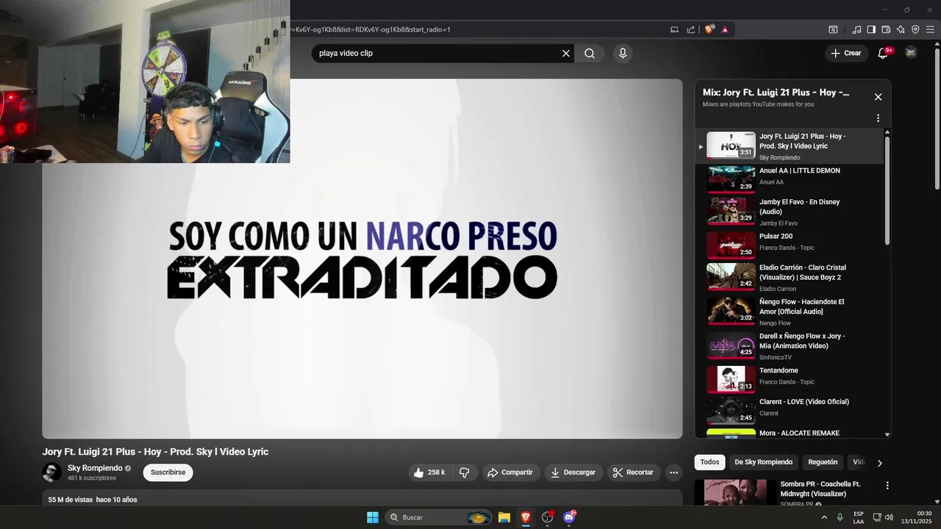Select the Todos filter chip
941x529 pixels.
point(709,462)
